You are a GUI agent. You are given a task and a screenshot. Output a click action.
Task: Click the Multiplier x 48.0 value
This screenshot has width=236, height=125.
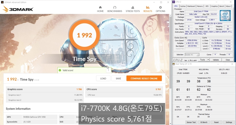192,43
